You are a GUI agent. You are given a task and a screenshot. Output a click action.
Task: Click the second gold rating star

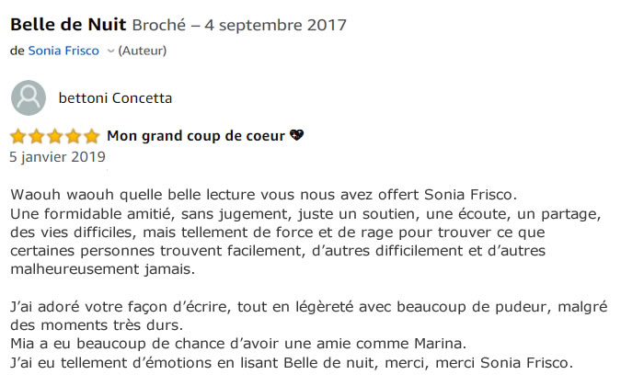click(x=37, y=136)
